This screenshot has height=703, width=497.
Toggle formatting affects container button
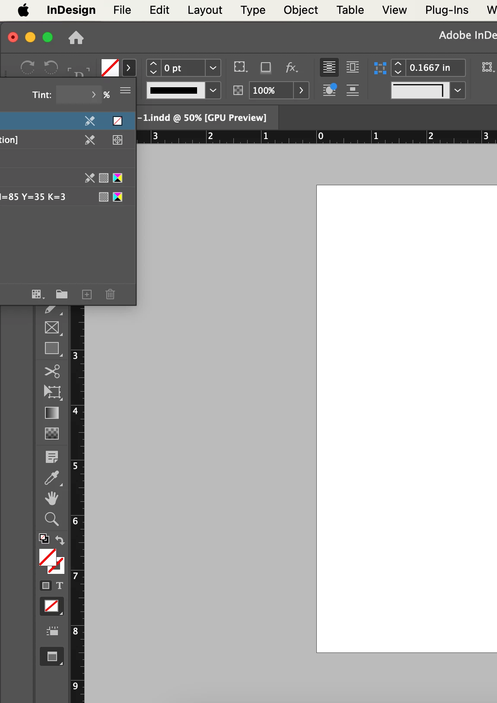46,586
